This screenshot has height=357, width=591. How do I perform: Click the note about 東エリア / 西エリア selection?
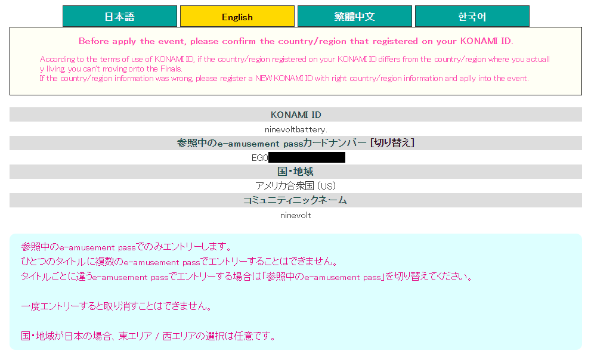pos(148,336)
